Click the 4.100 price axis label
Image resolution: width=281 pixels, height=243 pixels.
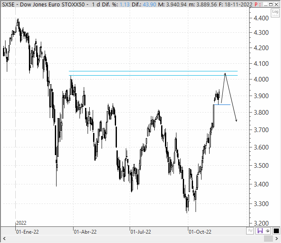click(261, 63)
